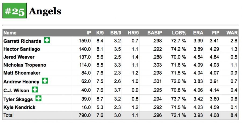Click the green cross icon next to Andrew Heaney

coord(45,81)
